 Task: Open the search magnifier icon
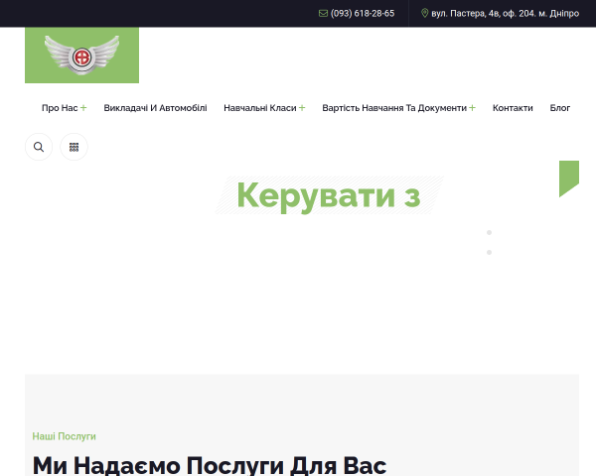point(39,147)
